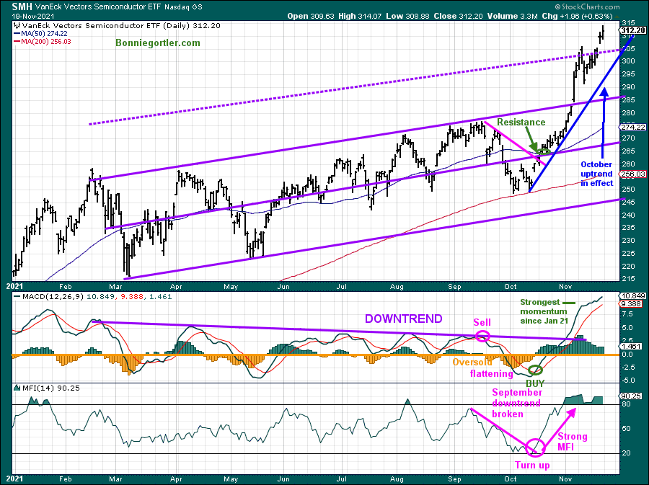The image size is (649, 485).
Task: Click the 312.20 last-price tag on the price axis
Action: [633, 30]
